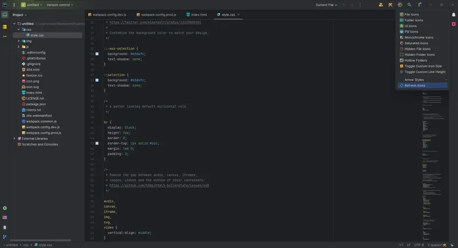Screen dimensions: 458x248
Task: Toggle Hollow Folders option
Action: (416, 60)
